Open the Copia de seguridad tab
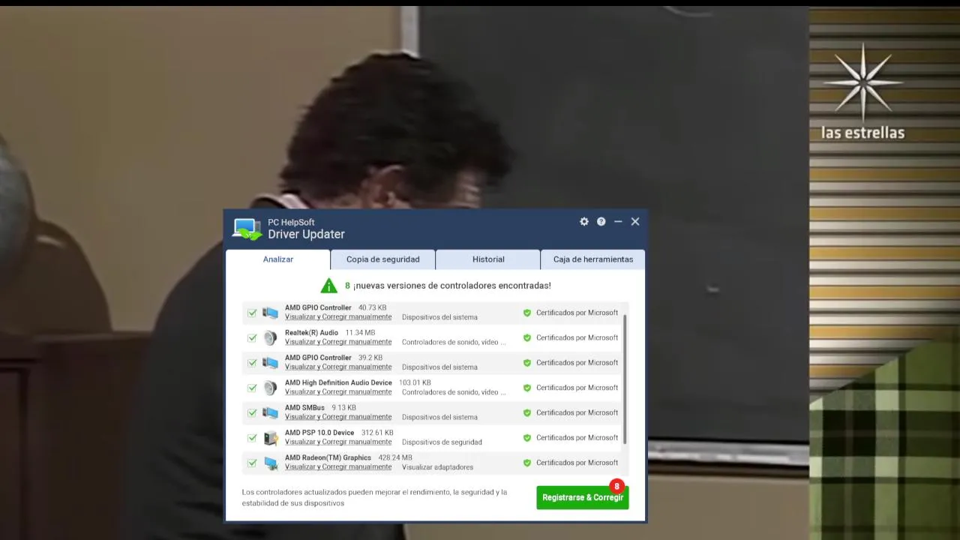 click(x=383, y=259)
